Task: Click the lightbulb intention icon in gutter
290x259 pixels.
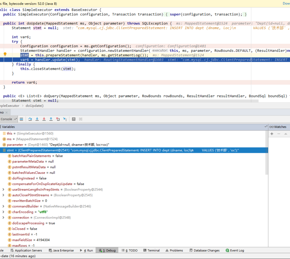Action: pos(5,54)
